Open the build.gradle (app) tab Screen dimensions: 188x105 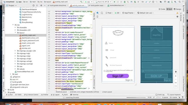97,6
